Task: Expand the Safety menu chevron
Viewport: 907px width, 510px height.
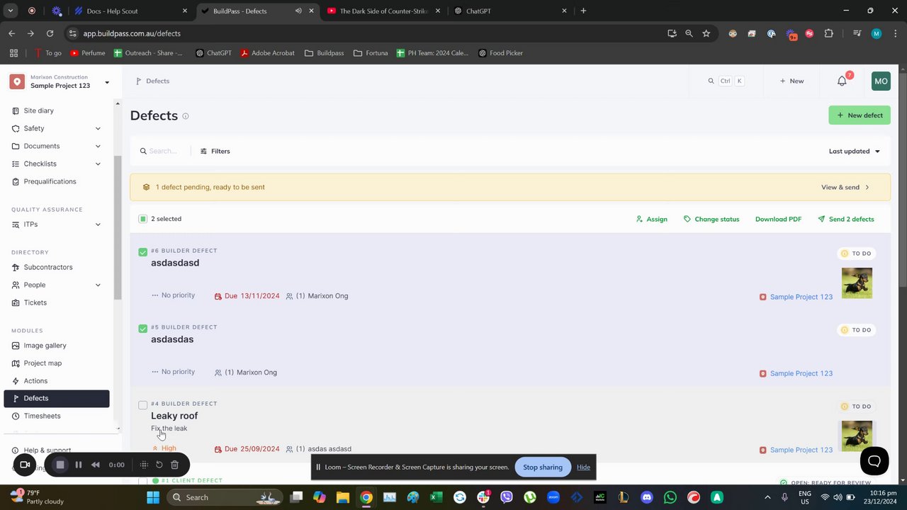Action: [x=98, y=128]
